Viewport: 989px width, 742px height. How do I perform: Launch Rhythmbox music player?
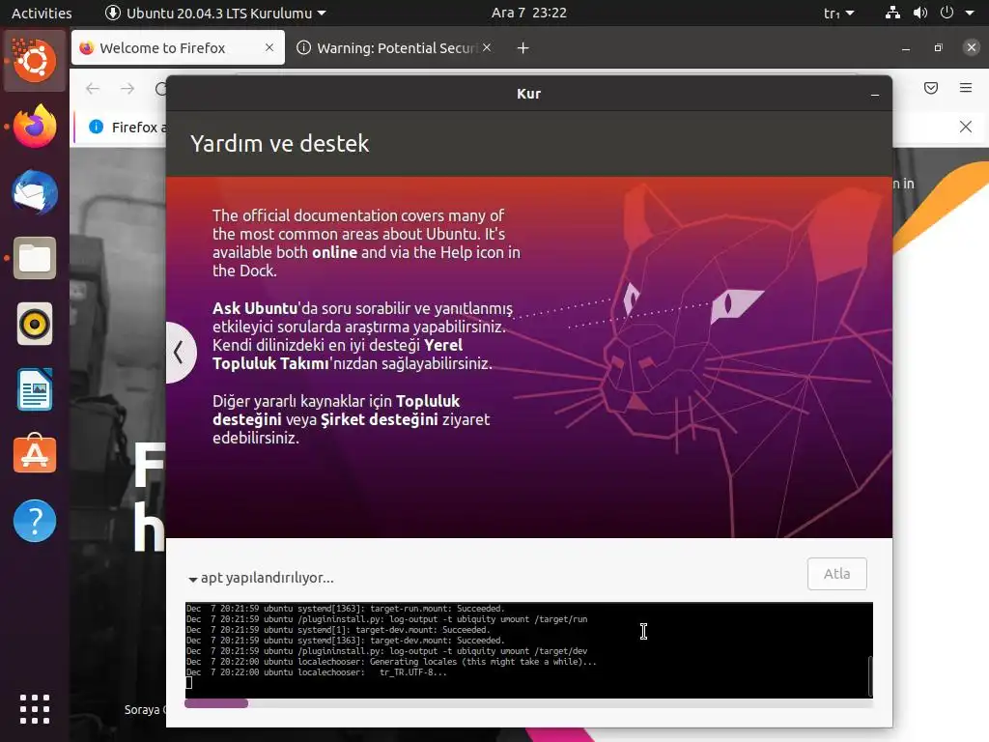(34, 324)
